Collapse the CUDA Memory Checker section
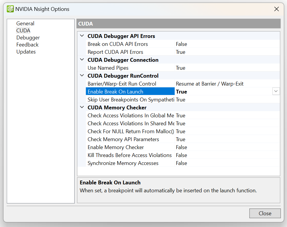 coord(82,107)
